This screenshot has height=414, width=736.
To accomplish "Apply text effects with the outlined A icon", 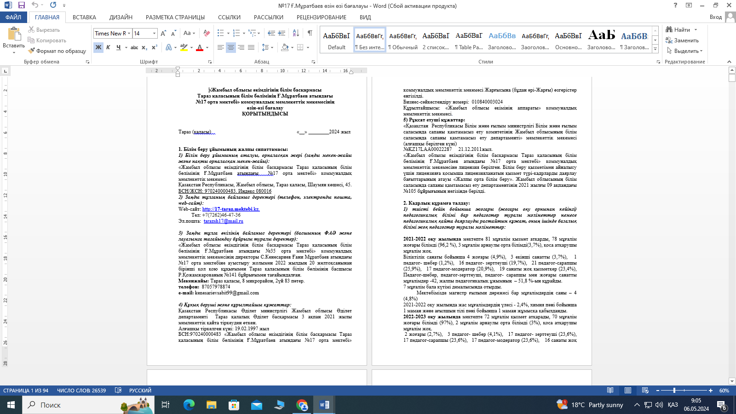I will tap(169, 47).
